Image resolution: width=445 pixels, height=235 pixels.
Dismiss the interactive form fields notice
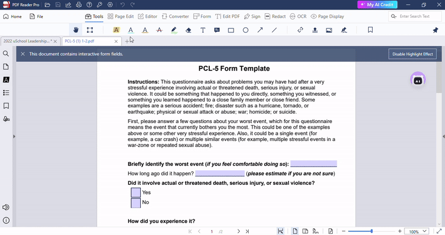pyautogui.click(x=23, y=53)
